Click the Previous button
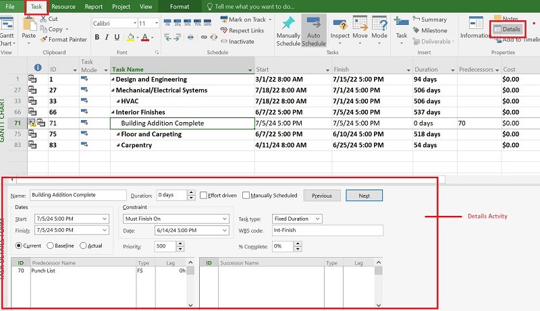This screenshot has height=311, width=540. click(322, 196)
